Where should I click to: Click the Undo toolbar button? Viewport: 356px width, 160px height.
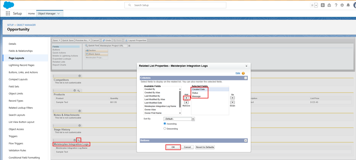107,40
